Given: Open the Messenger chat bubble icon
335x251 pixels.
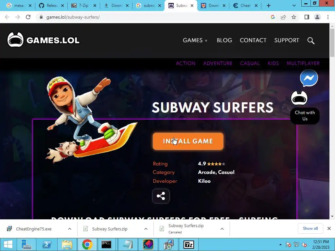Looking at the screenshot, I should 309,78.
